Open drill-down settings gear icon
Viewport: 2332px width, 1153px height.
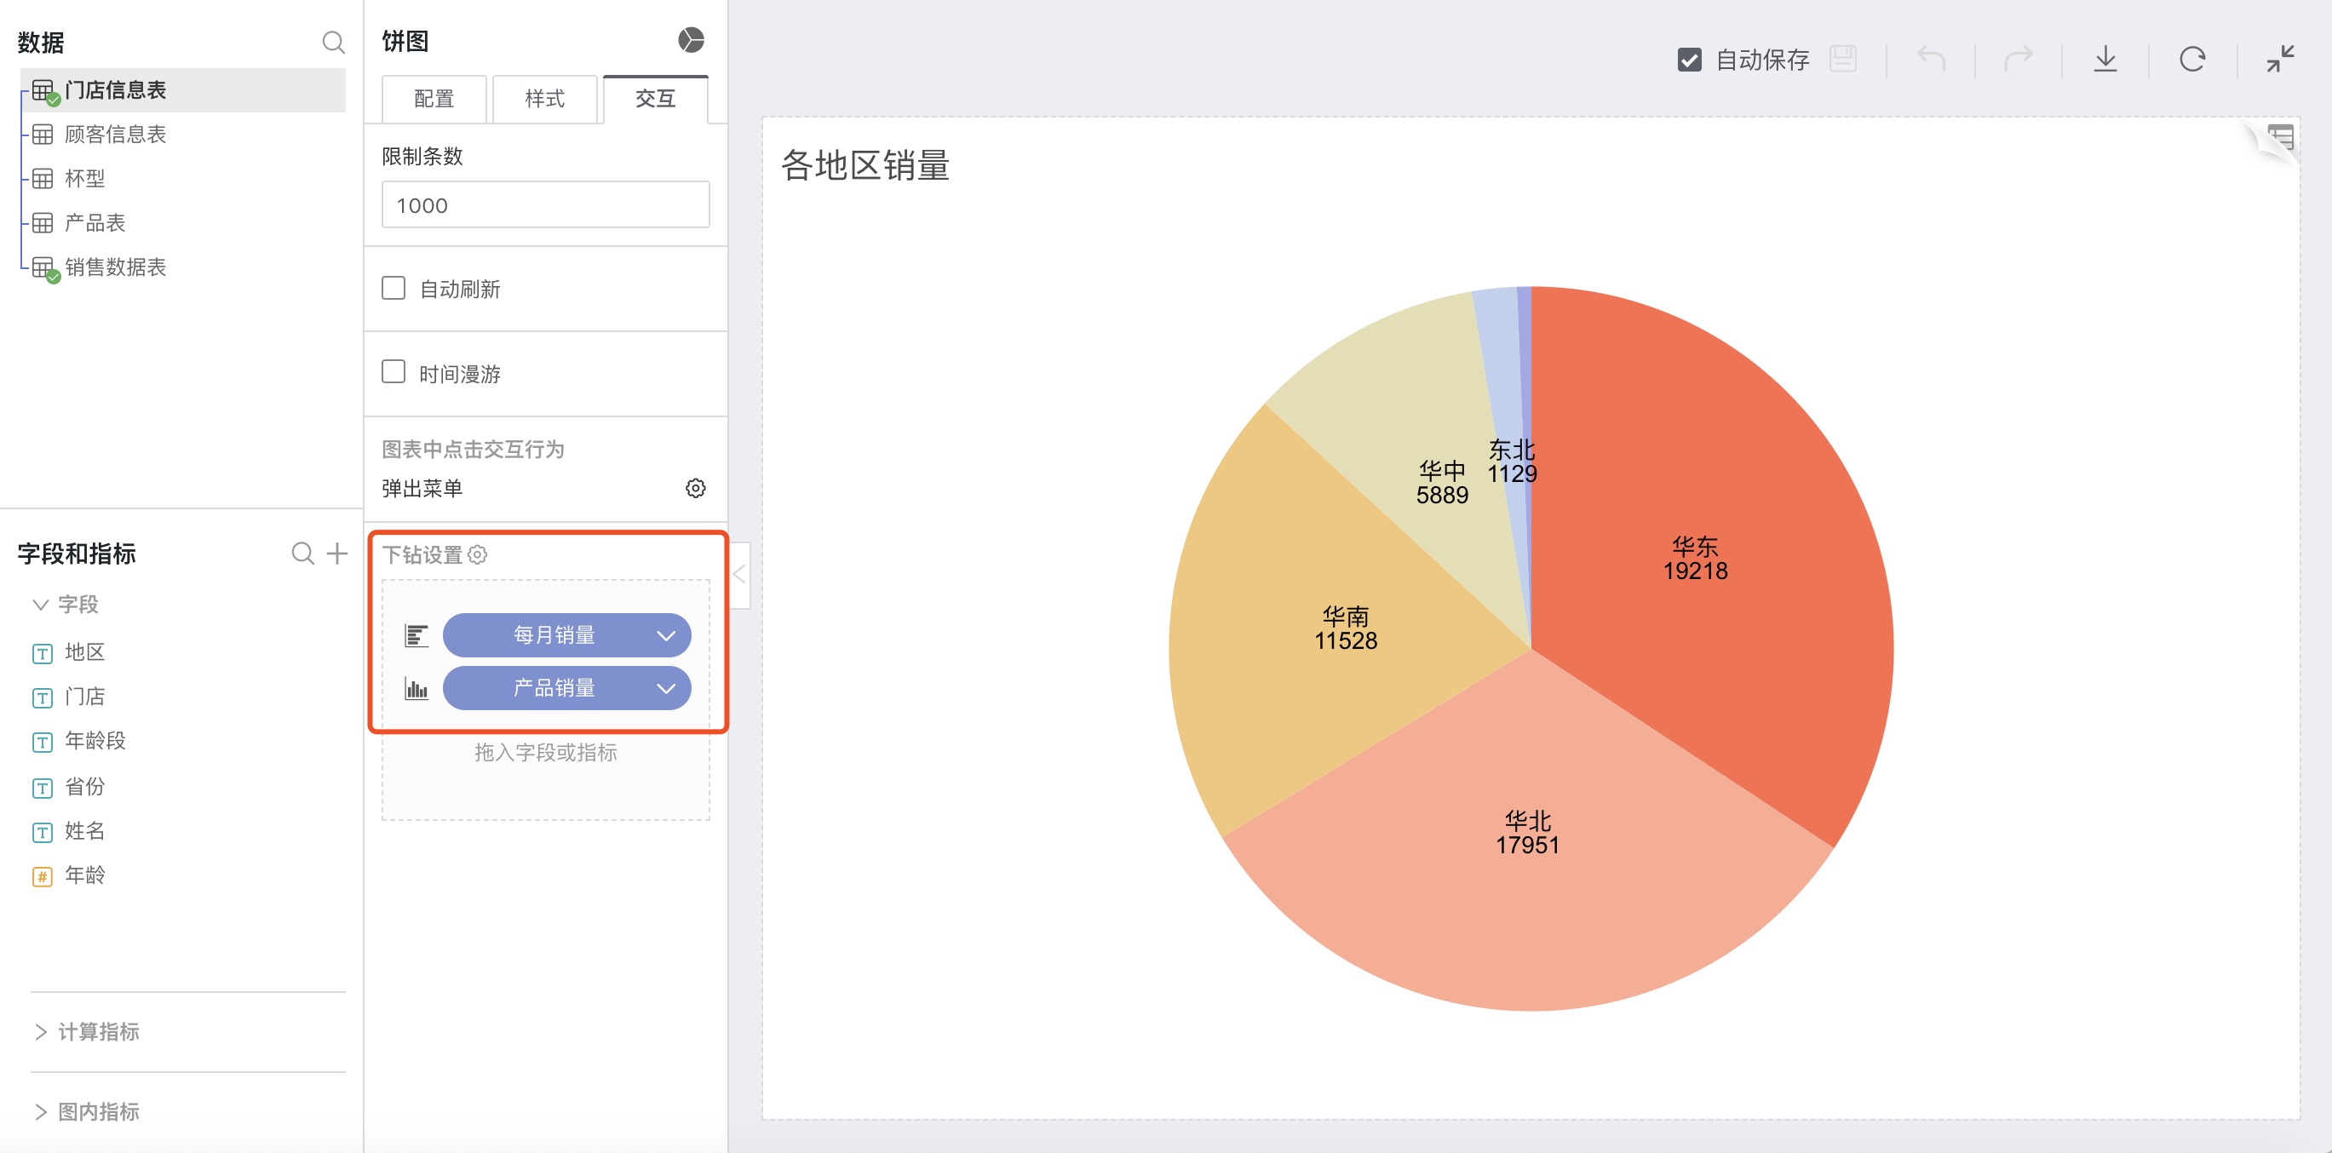pyautogui.click(x=478, y=554)
